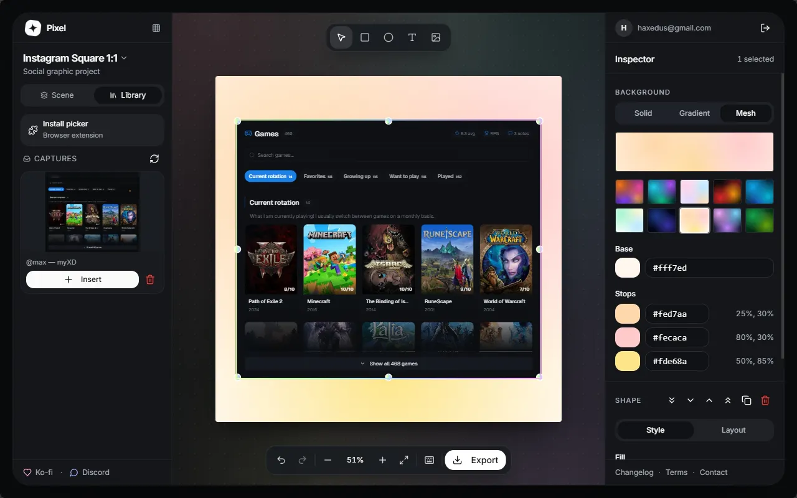Click the 25%, 30% stop position
This screenshot has height=498, width=797.
(x=755, y=314)
